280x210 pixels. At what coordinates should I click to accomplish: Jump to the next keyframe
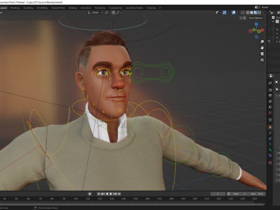click(x=115, y=194)
